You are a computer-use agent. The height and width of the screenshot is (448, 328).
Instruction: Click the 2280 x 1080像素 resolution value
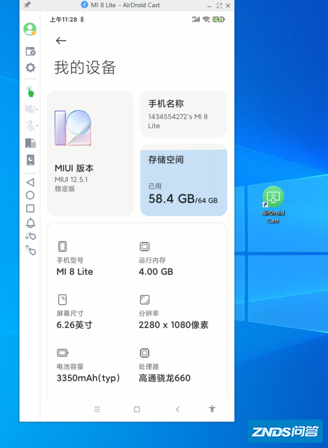pos(174,325)
